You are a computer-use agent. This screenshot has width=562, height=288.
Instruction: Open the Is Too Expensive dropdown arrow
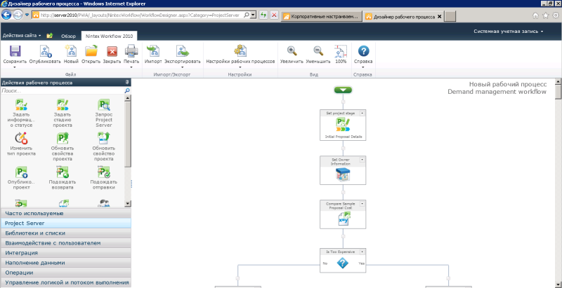tap(362, 252)
